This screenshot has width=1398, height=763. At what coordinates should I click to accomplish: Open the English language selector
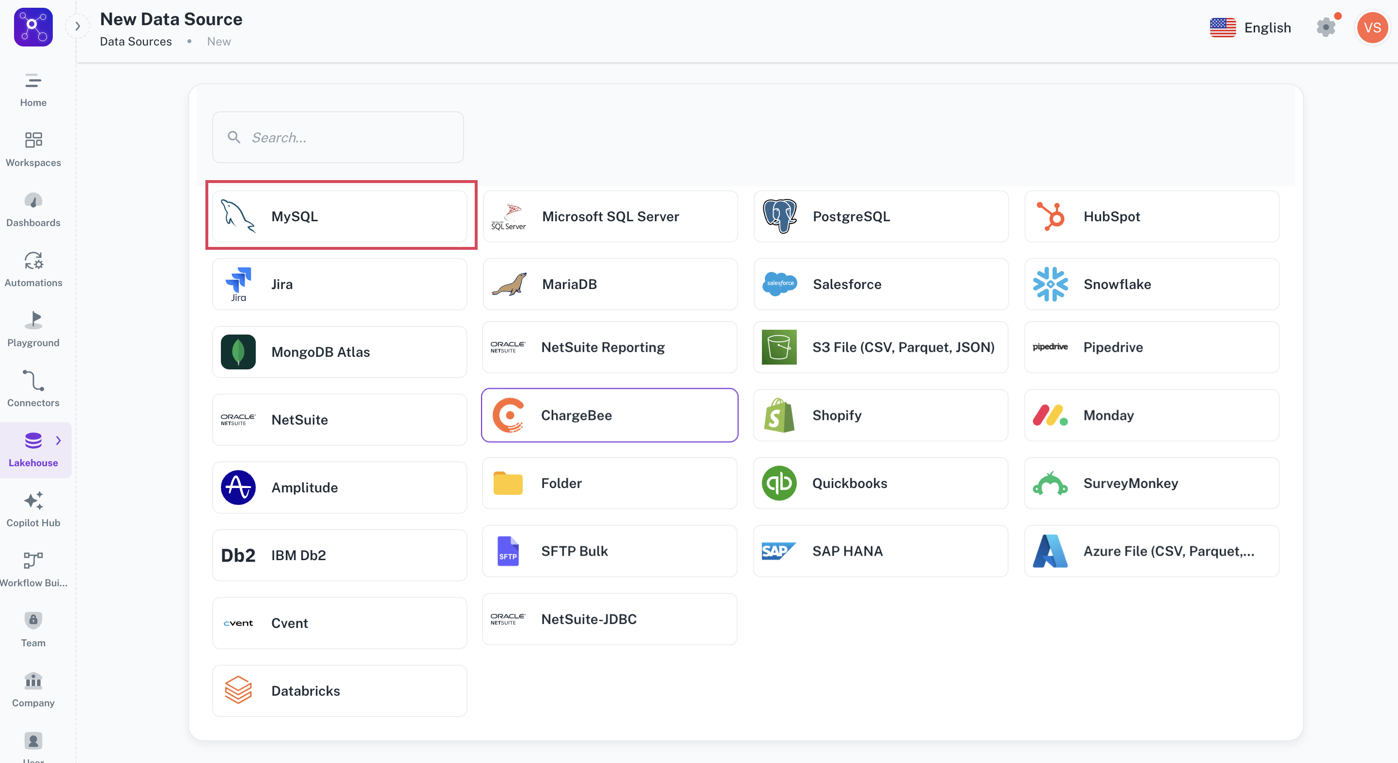1250,27
